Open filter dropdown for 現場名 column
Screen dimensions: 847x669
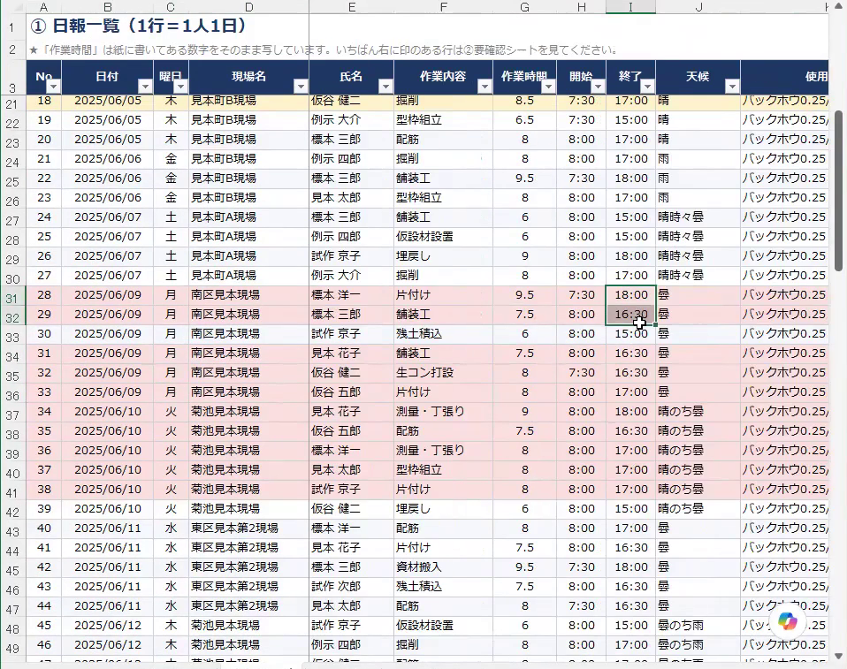[x=301, y=87]
